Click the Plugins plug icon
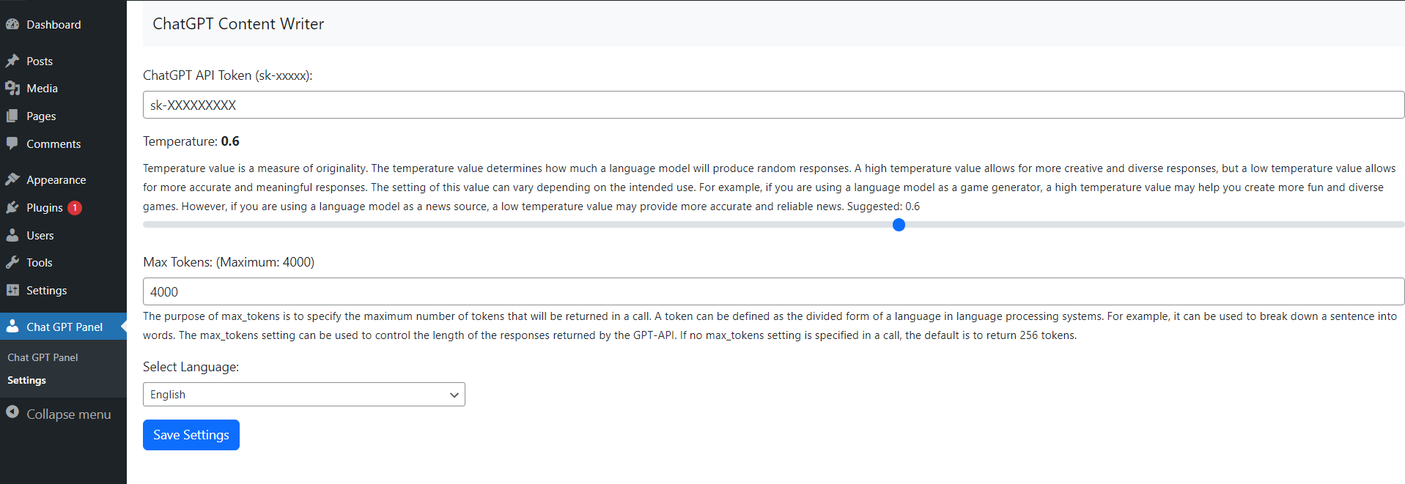Viewport: 1405px width, 484px height. pyautogui.click(x=12, y=207)
